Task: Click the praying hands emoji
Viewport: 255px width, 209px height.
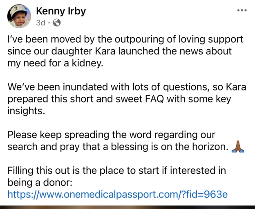Action: (237, 147)
